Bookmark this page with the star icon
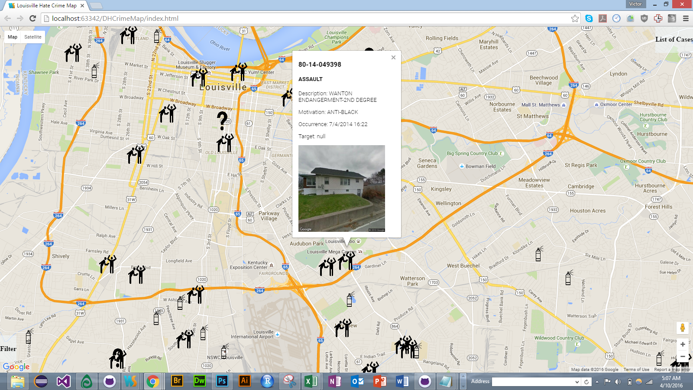Viewport: 693px width, 390px height. pyautogui.click(x=575, y=18)
